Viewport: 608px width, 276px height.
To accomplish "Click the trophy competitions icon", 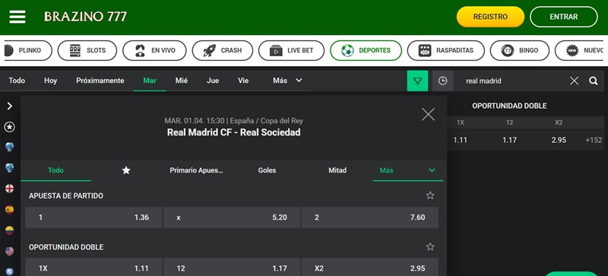I will [x=417, y=81].
